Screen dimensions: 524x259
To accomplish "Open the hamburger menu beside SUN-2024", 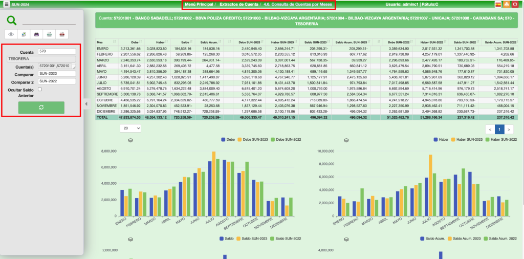I will tap(7, 4).
